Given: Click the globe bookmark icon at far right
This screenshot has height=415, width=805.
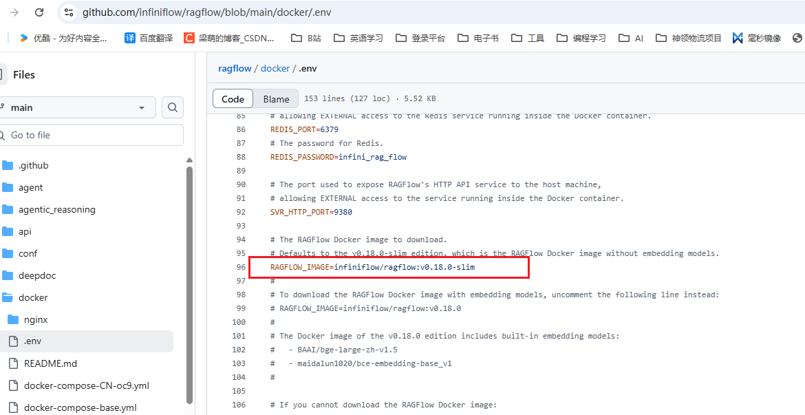Looking at the screenshot, I should 797,38.
